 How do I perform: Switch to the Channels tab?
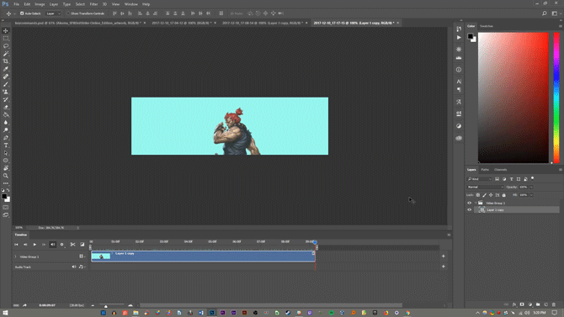pyautogui.click(x=500, y=170)
